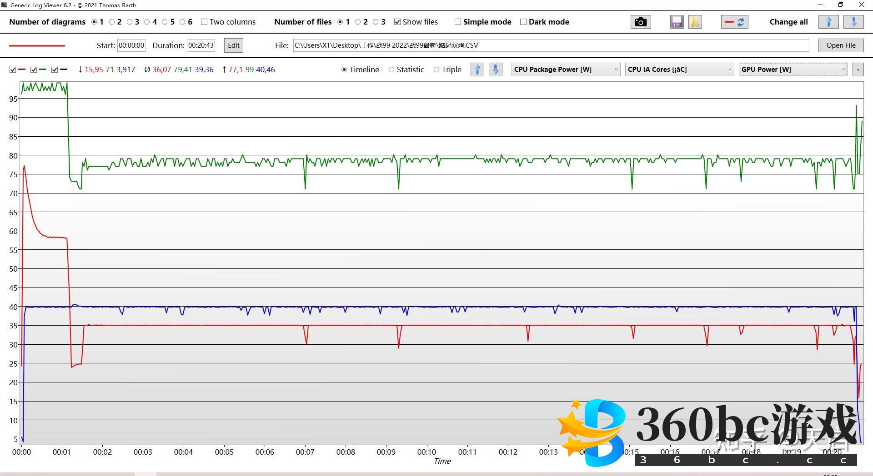Click the yellow folder icon in toolbar
Image resolution: width=873 pixels, height=476 pixels.
pyautogui.click(x=695, y=22)
